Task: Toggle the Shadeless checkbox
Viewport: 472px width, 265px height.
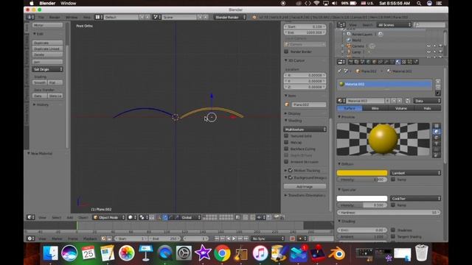Action: tap(393, 230)
